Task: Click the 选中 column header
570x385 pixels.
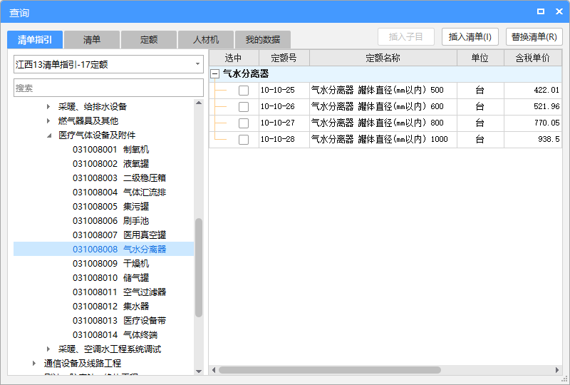Action: coord(234,58)
